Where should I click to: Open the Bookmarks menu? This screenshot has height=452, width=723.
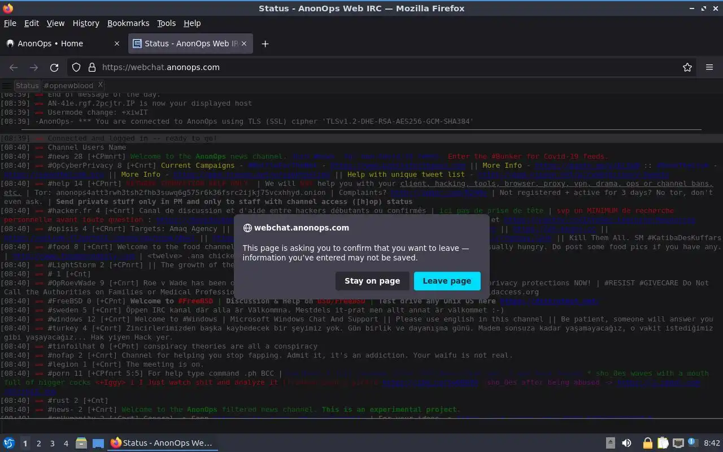128,23
